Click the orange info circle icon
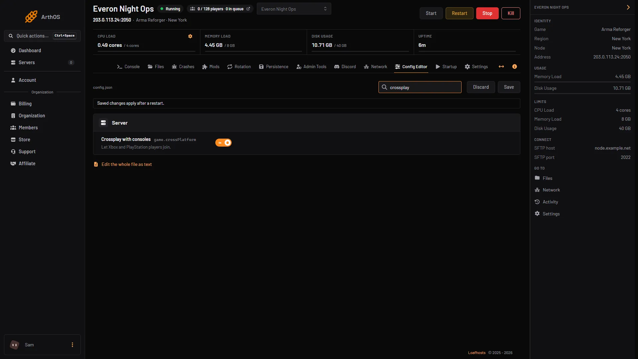This screenshot has width=638, height=359. point(515,66)
